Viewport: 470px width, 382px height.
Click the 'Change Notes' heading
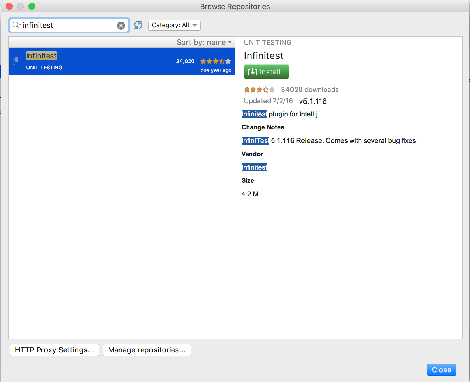click(263, 127)
